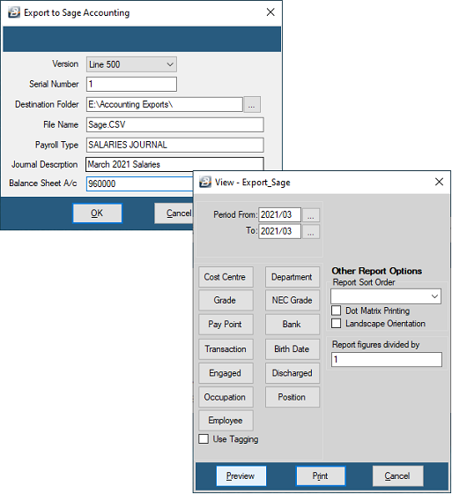This screenshot has width=452, height=494.
Task: Select the Occupation filter button
Action: click(226, 397)
